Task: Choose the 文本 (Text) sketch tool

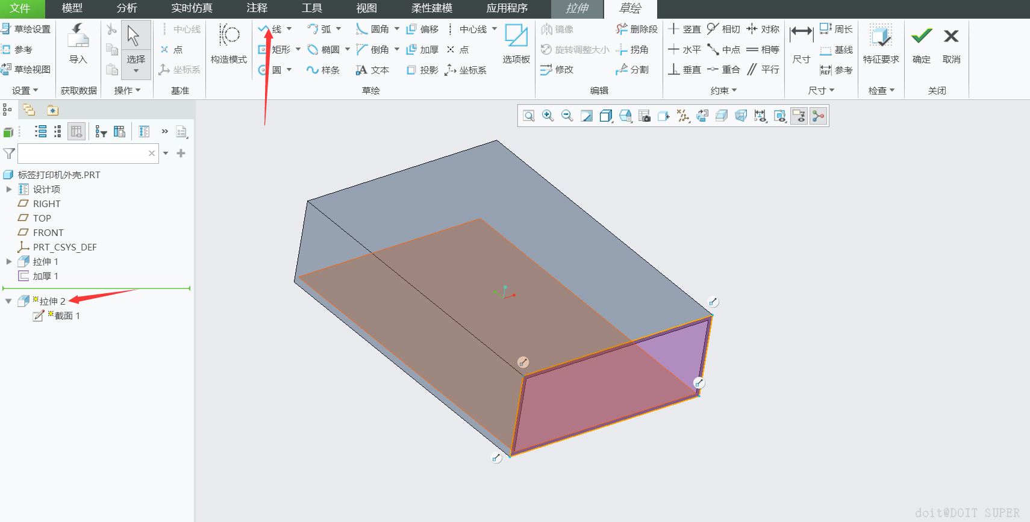Action: pos(372,70)
